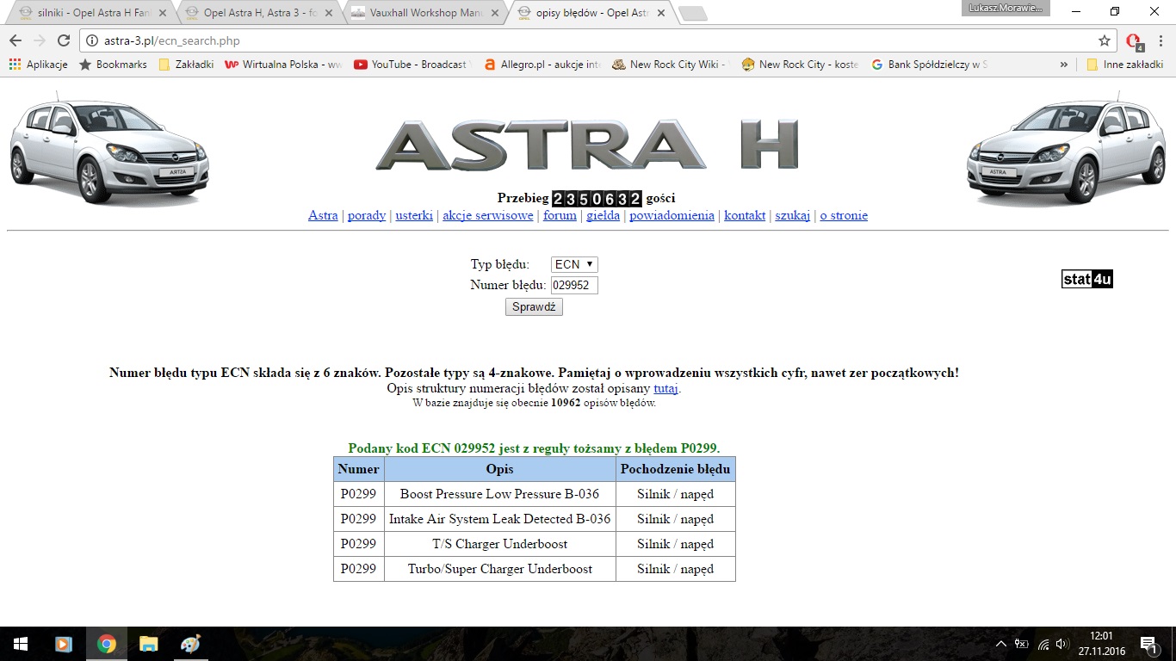Click the stat4u counter badge
1176x661 pixels.
click(1086, 279)
